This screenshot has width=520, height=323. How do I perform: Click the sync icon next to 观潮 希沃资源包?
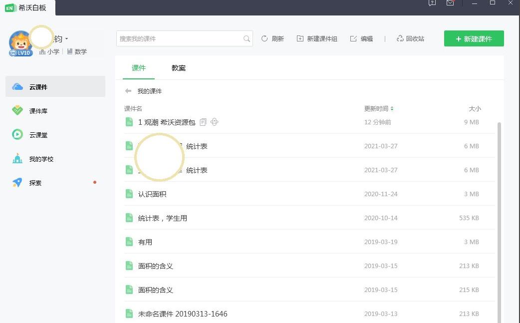coord(215,122)
